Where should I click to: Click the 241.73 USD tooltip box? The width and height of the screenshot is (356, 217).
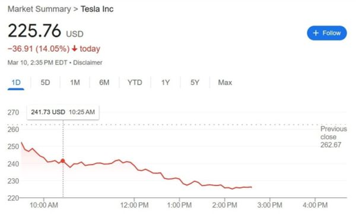[63, 112]
